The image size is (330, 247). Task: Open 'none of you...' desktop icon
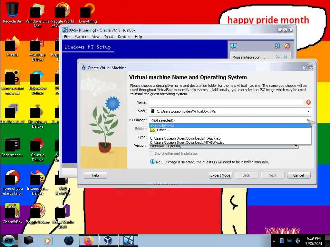coord(13,183)
